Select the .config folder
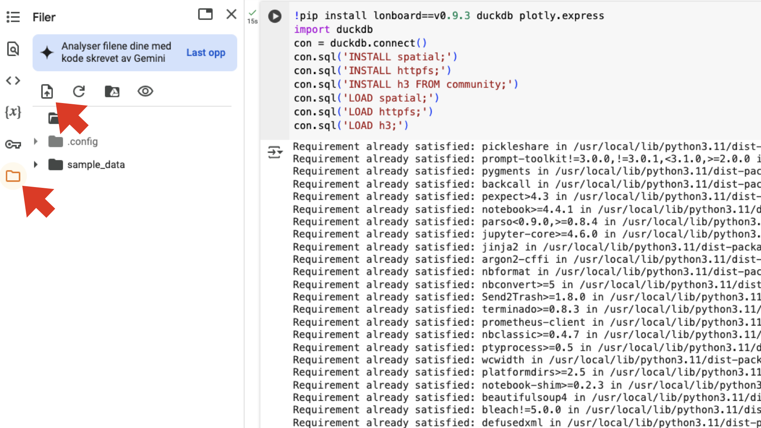Viewport: 761px width, 428px height. pos(82,141)
